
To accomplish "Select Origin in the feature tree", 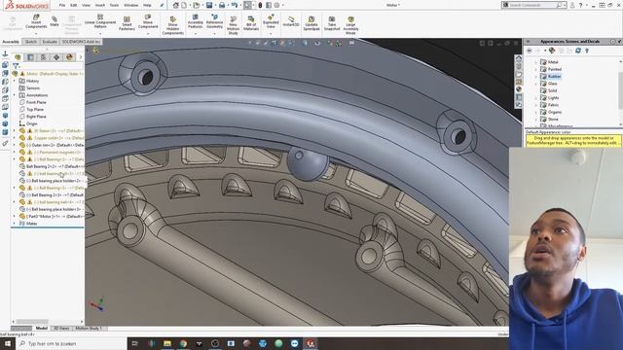I will 31,123.
